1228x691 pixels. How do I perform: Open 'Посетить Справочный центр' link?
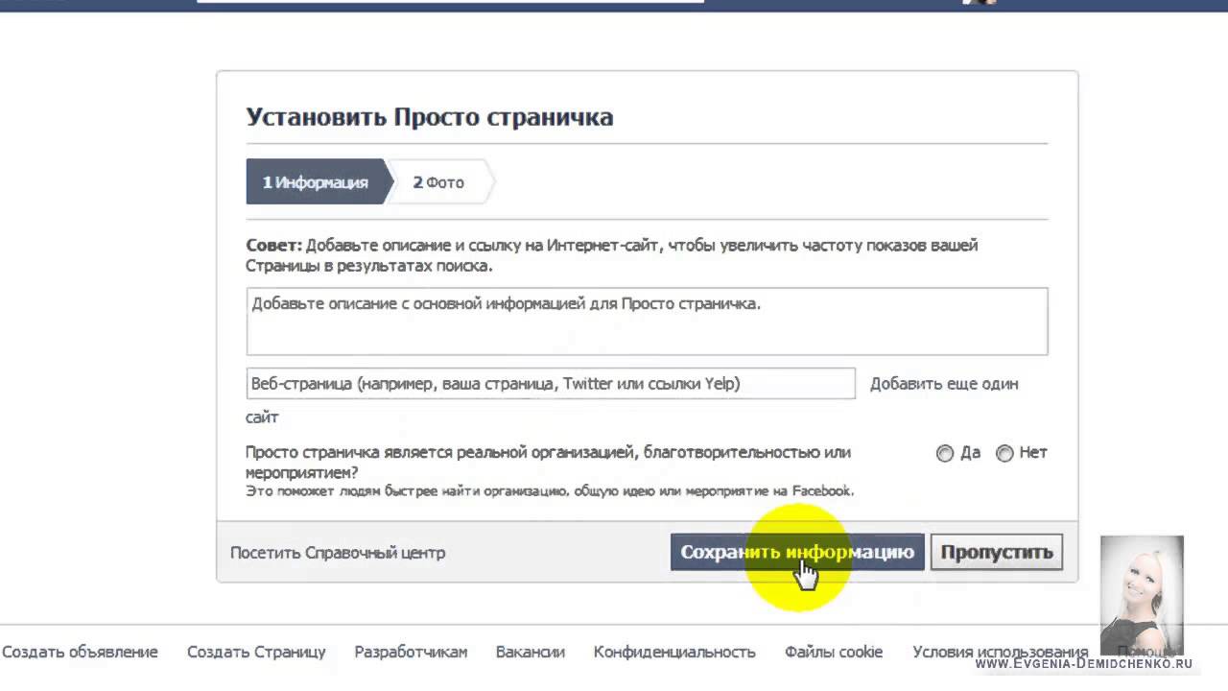[338, 553]
